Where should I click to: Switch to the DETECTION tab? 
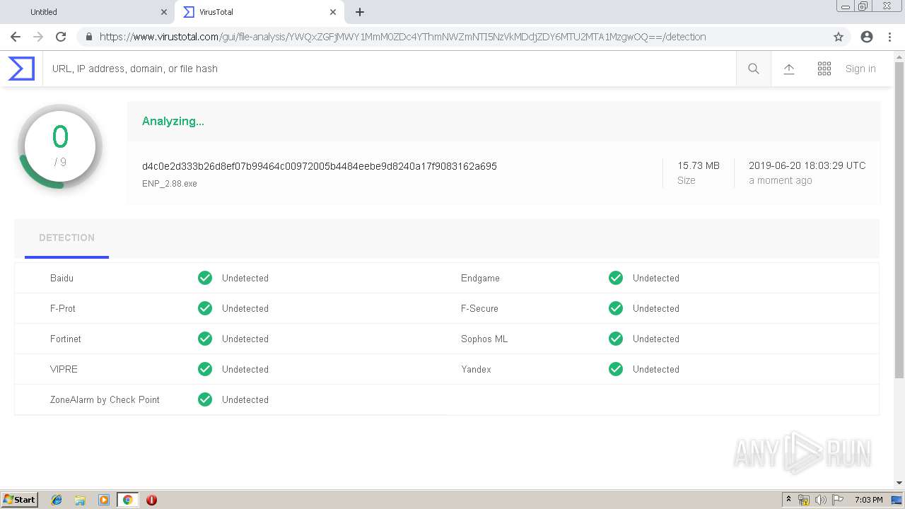66,238
